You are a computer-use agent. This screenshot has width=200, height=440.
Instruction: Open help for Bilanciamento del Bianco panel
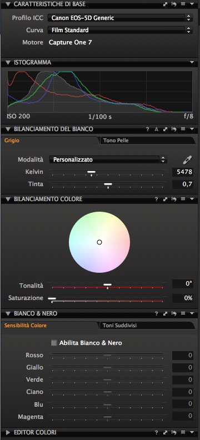click(148, 129)
